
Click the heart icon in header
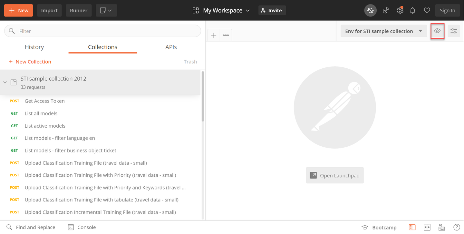(x=427, y=11)
